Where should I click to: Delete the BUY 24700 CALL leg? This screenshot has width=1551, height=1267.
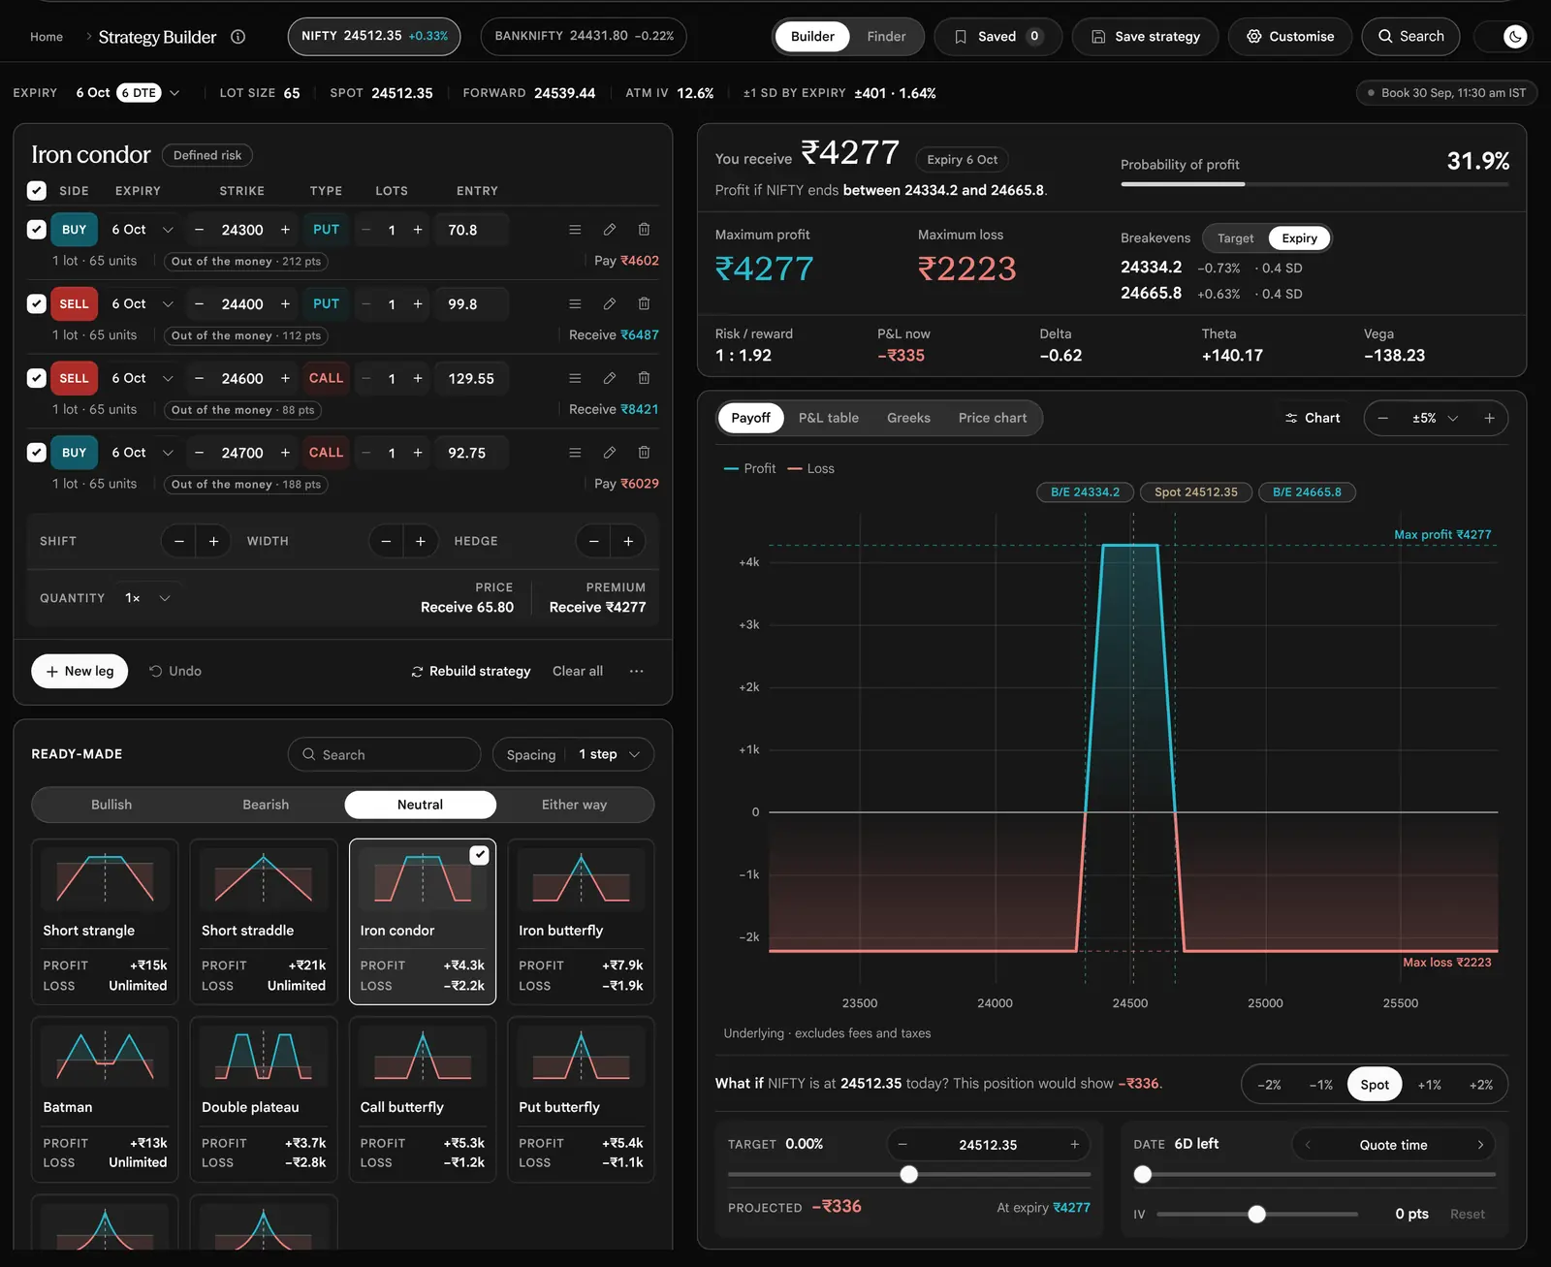click(x=644, y=453)
